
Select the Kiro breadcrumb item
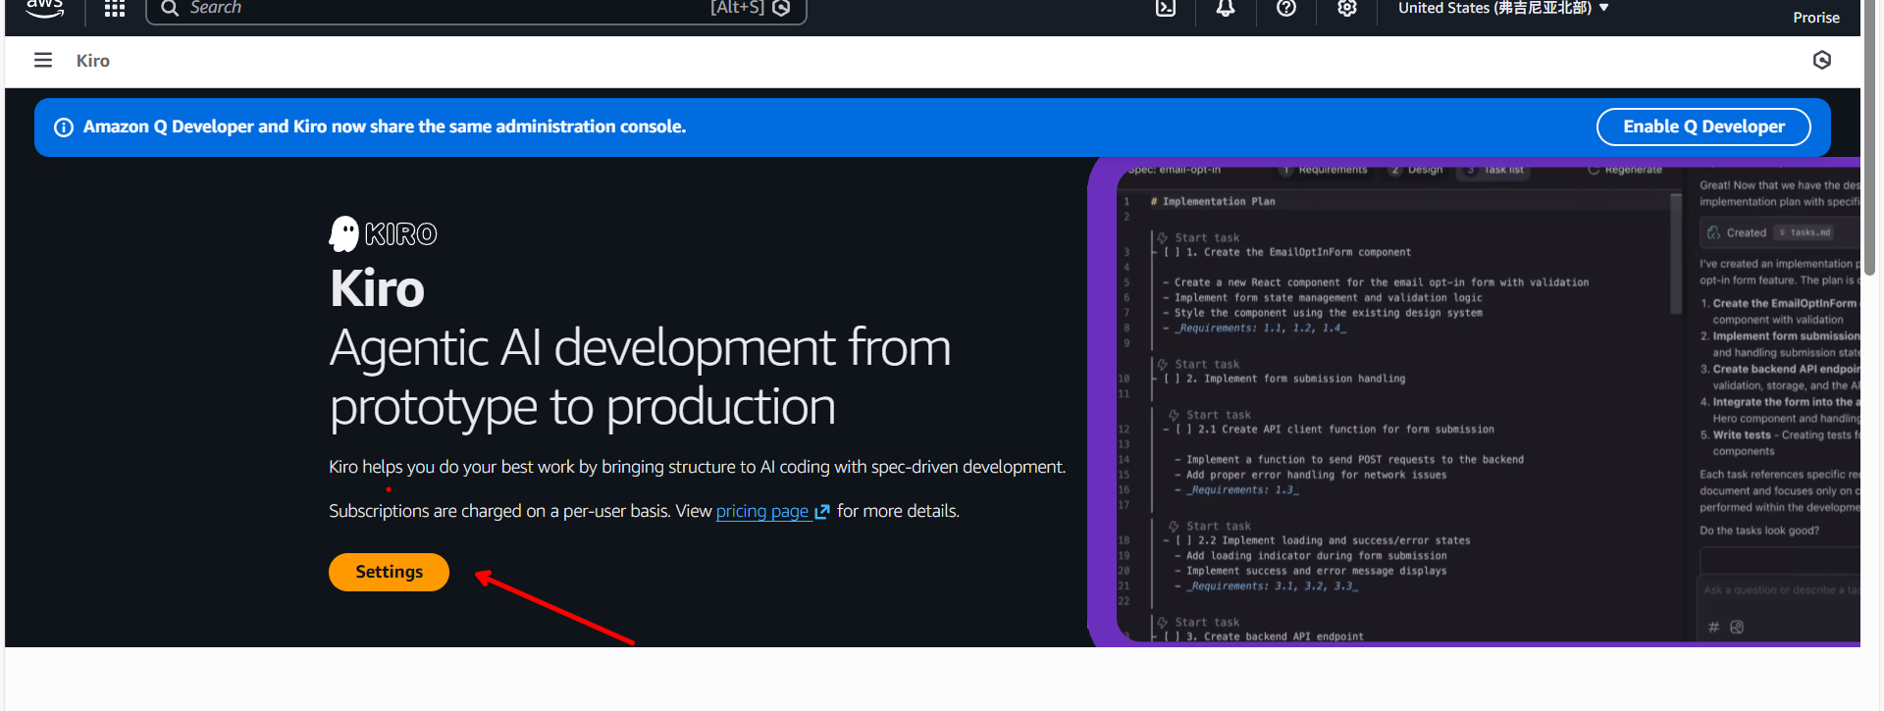click(x=93, y=61)
